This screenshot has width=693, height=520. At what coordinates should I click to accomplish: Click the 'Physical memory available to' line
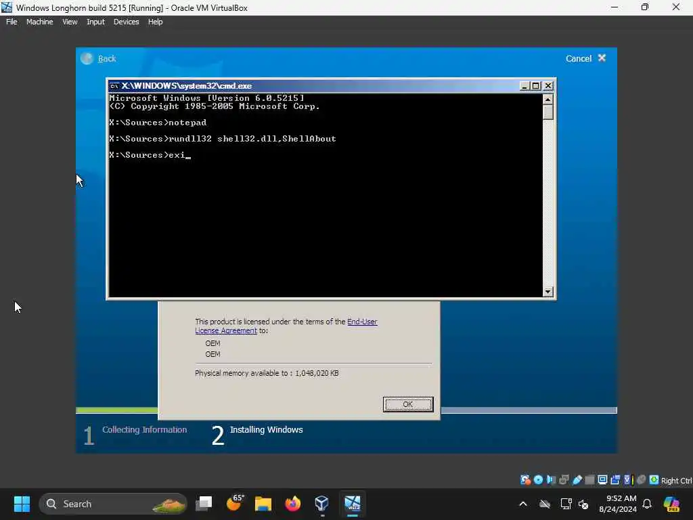[267, 373]
